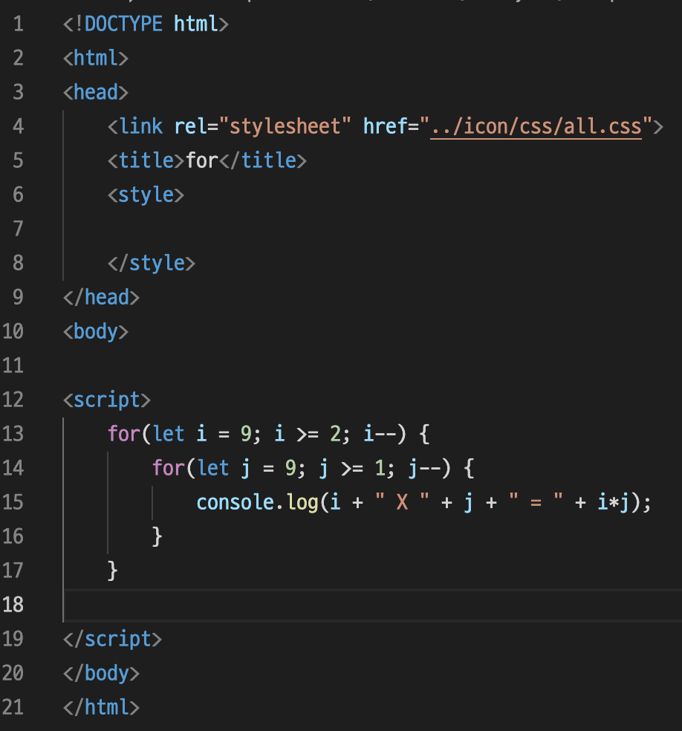Click the console object on line 15
The height and width of the screenshot is (731, 682).
click(x=236, y=502)
